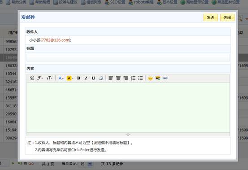
Task: Click the eraser clear-formatting icon
Action: coord(101,78)
